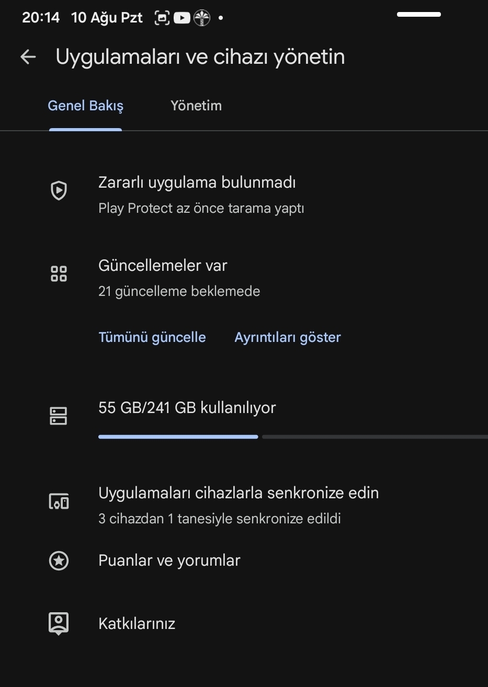The width and height of the screenshot is (488, 687).
Task: Tap the back arrow icon
Action: (x=28, y=57)
